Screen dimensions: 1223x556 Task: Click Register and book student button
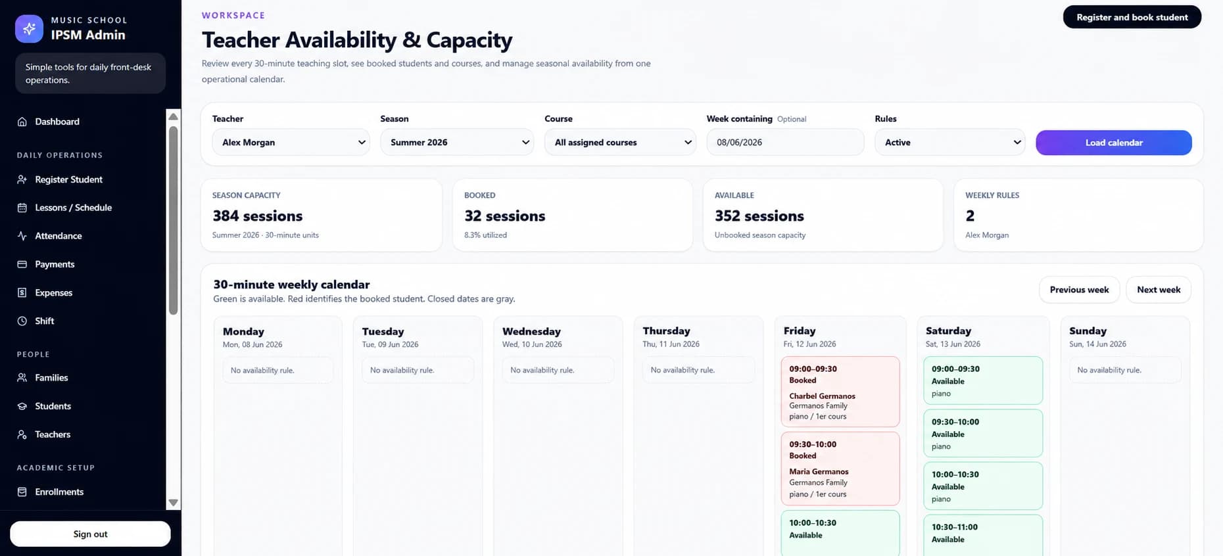point(1132,17)
